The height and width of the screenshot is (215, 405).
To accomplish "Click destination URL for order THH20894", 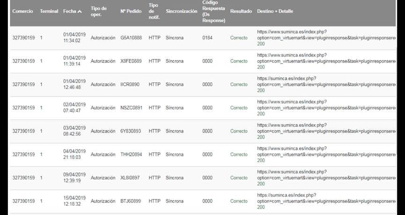I will (x=326, y=151).
